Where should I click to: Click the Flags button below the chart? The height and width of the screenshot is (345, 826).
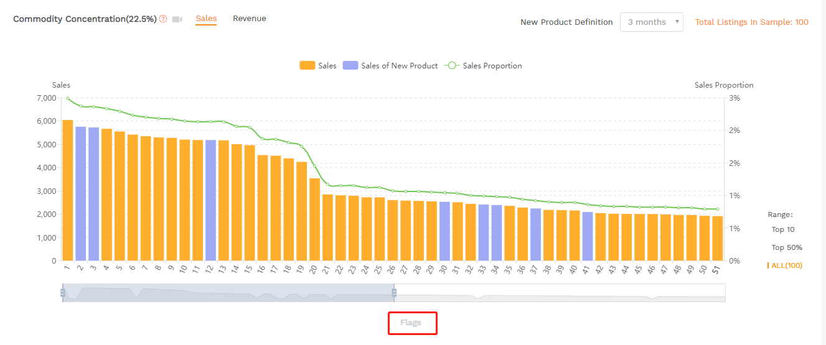(411, 323)
